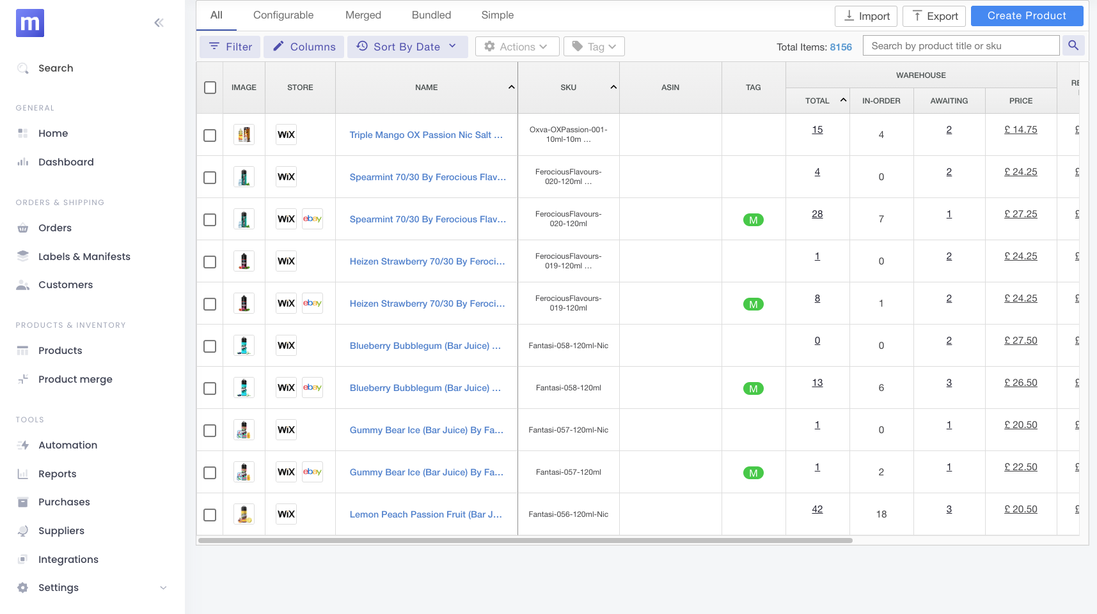The width and height of the screenshot is (1097, 614).
Task: Open the Spearmint 70/30 product link
Action: pyautogui.click(x=427, y=177)
